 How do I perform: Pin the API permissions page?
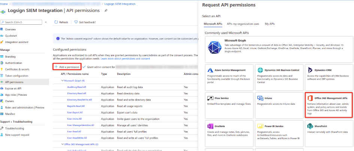tap(106, 11)
